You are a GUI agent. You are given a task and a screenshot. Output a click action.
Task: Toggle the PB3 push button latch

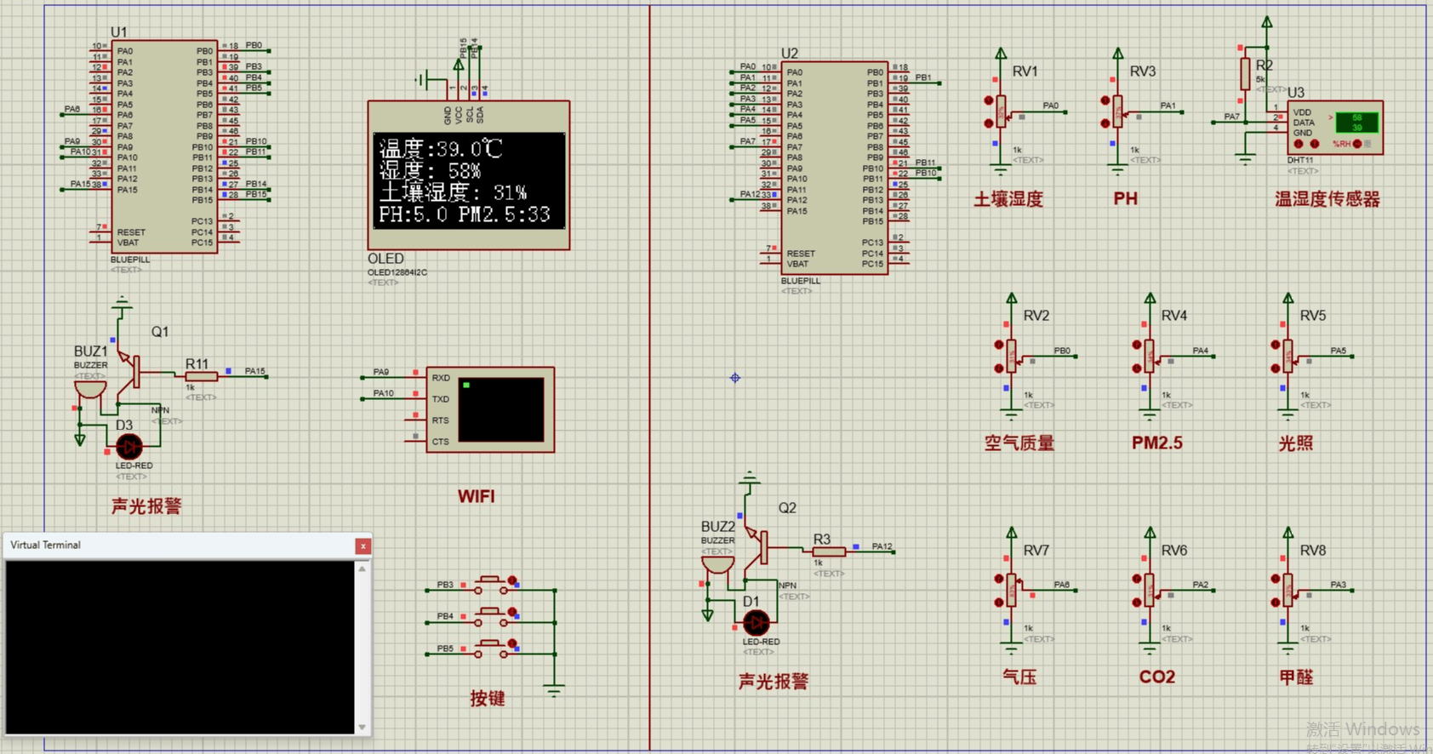pos(512,580)
